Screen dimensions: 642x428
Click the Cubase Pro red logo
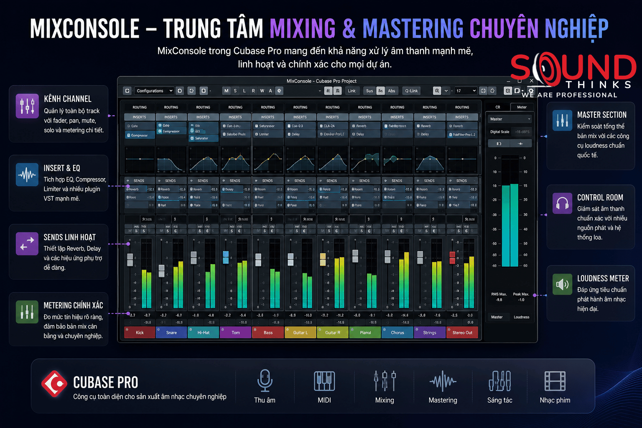coord(54,383)
